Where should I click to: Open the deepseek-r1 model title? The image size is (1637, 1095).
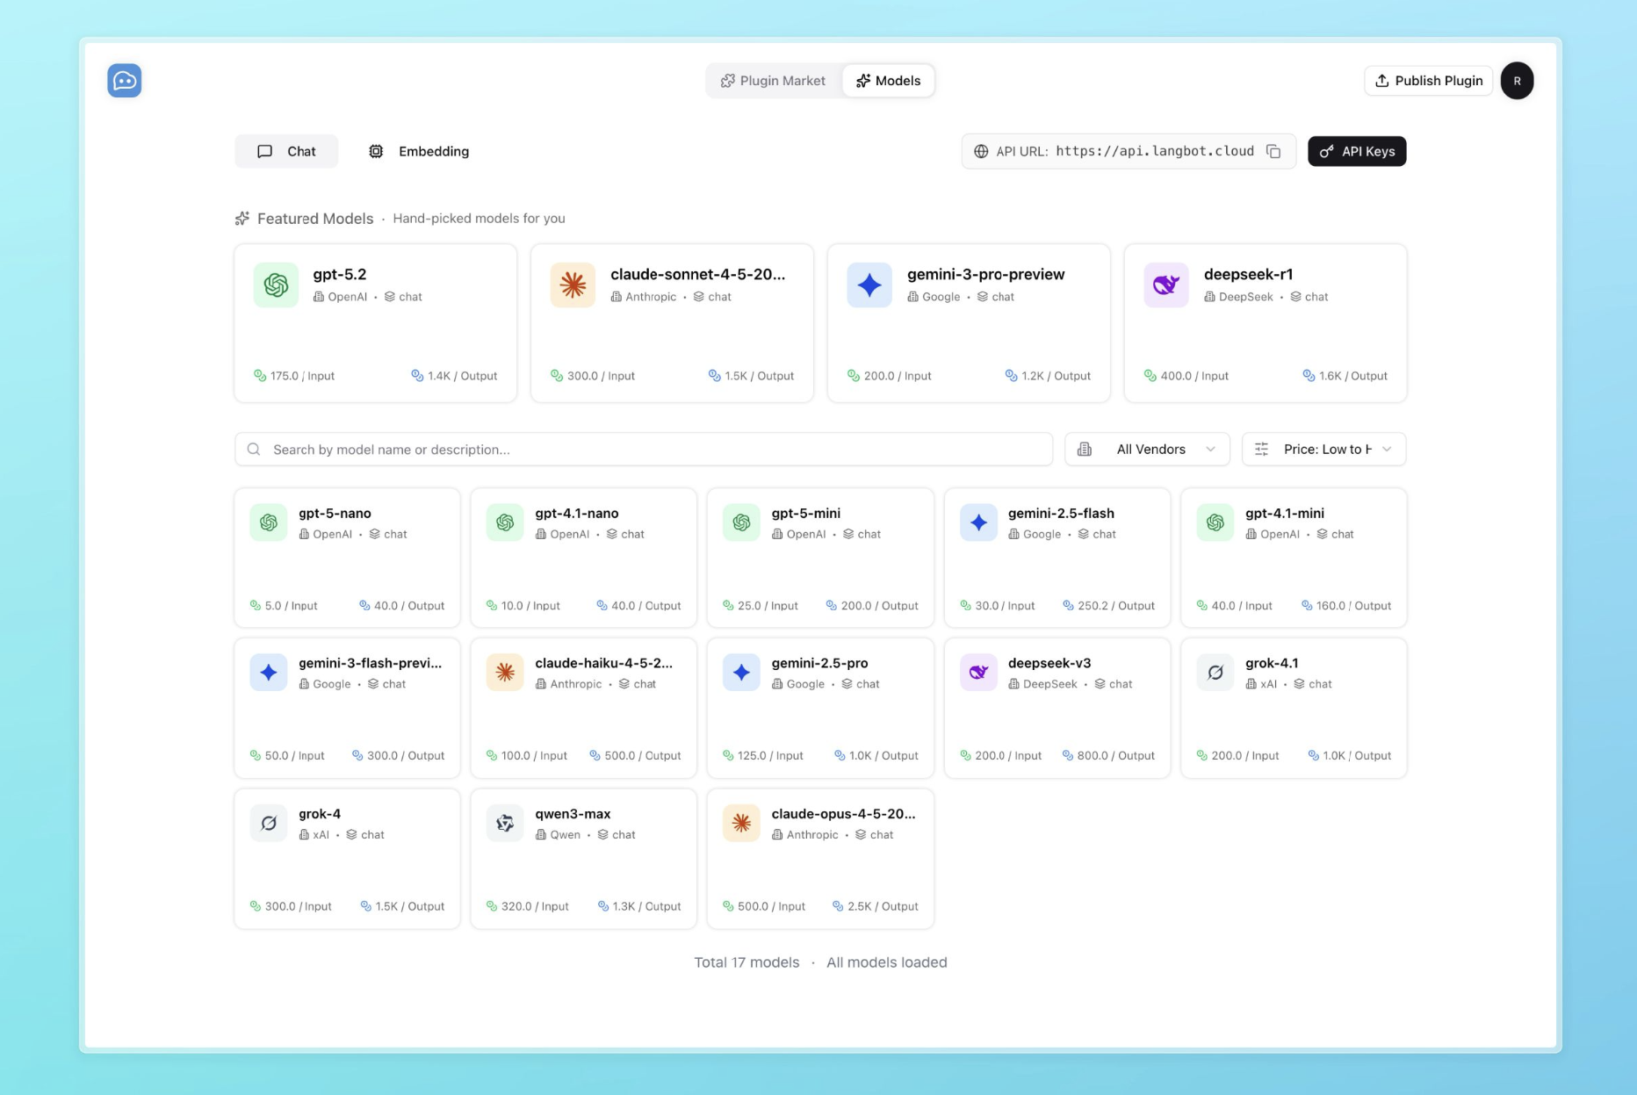coord(1248,274)
